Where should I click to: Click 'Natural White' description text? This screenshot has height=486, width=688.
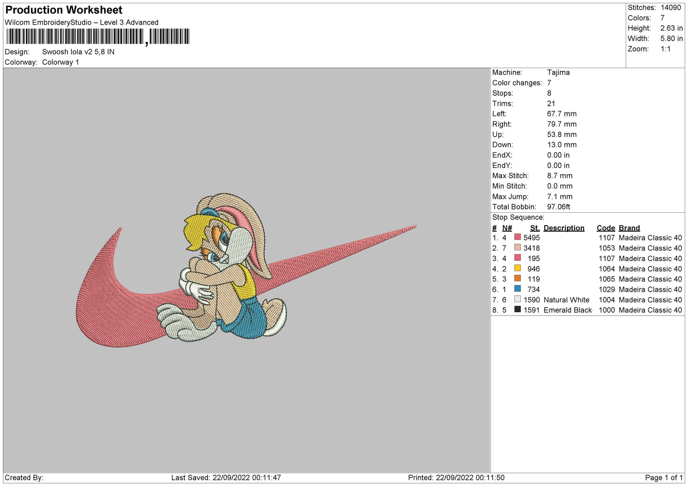click(x=566, y=300)
